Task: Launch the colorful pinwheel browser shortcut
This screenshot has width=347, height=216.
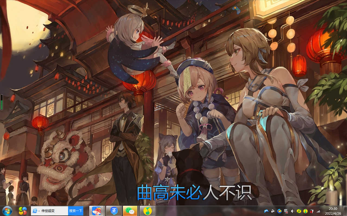Action: pyautogui.click(x=23, y=211)
